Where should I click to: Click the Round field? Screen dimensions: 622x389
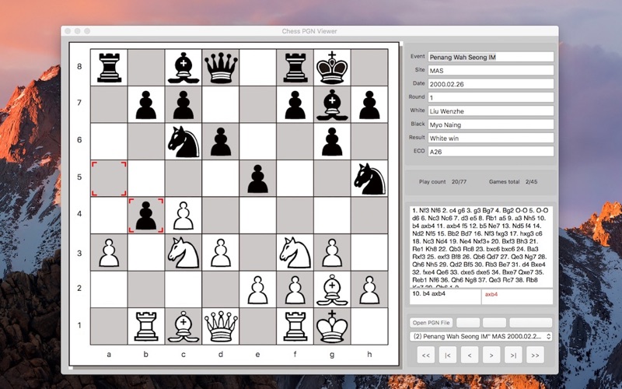click(491, 98)
